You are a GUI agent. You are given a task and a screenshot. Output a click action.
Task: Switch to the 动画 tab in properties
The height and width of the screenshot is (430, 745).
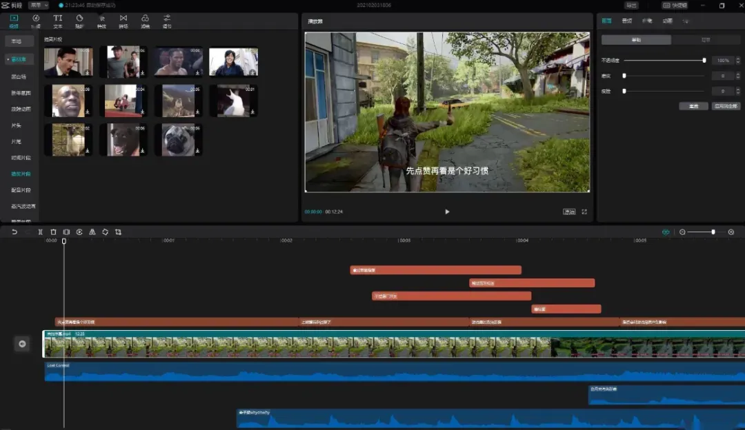point(667,21)
